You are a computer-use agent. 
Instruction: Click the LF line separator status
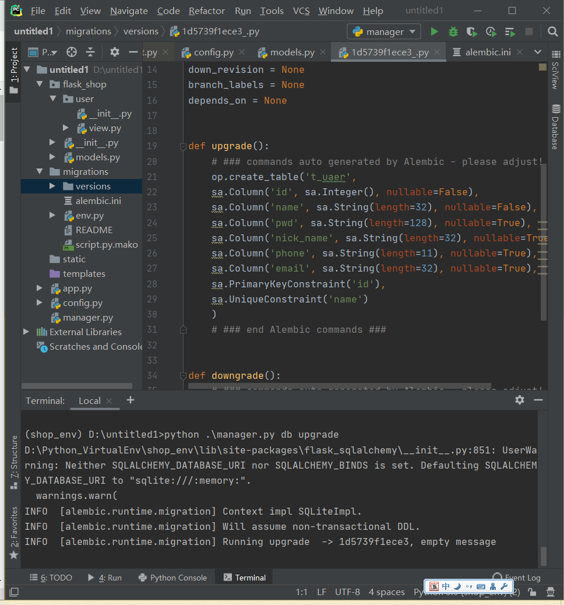pyautogui.click(x=322, y=592)
